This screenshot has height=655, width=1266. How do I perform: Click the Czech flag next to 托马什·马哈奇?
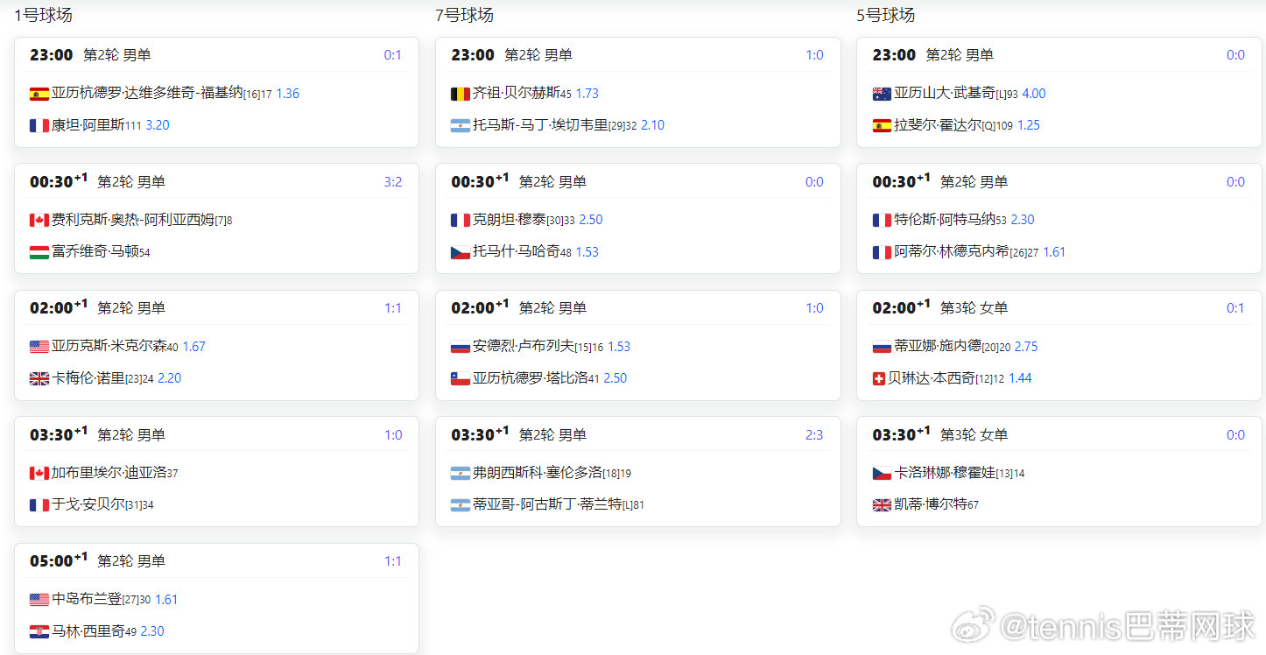pyautogui.click(x=461, y=252)
